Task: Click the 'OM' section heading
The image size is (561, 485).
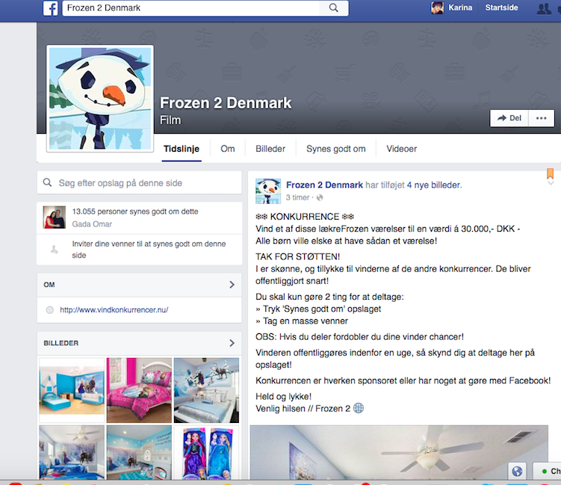Action: 49,285
